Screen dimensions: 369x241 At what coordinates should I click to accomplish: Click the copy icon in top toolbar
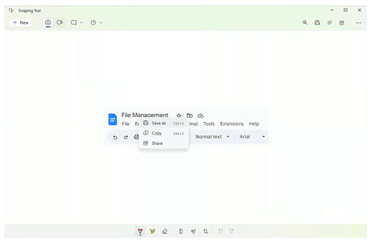click(x=330, y=23)
